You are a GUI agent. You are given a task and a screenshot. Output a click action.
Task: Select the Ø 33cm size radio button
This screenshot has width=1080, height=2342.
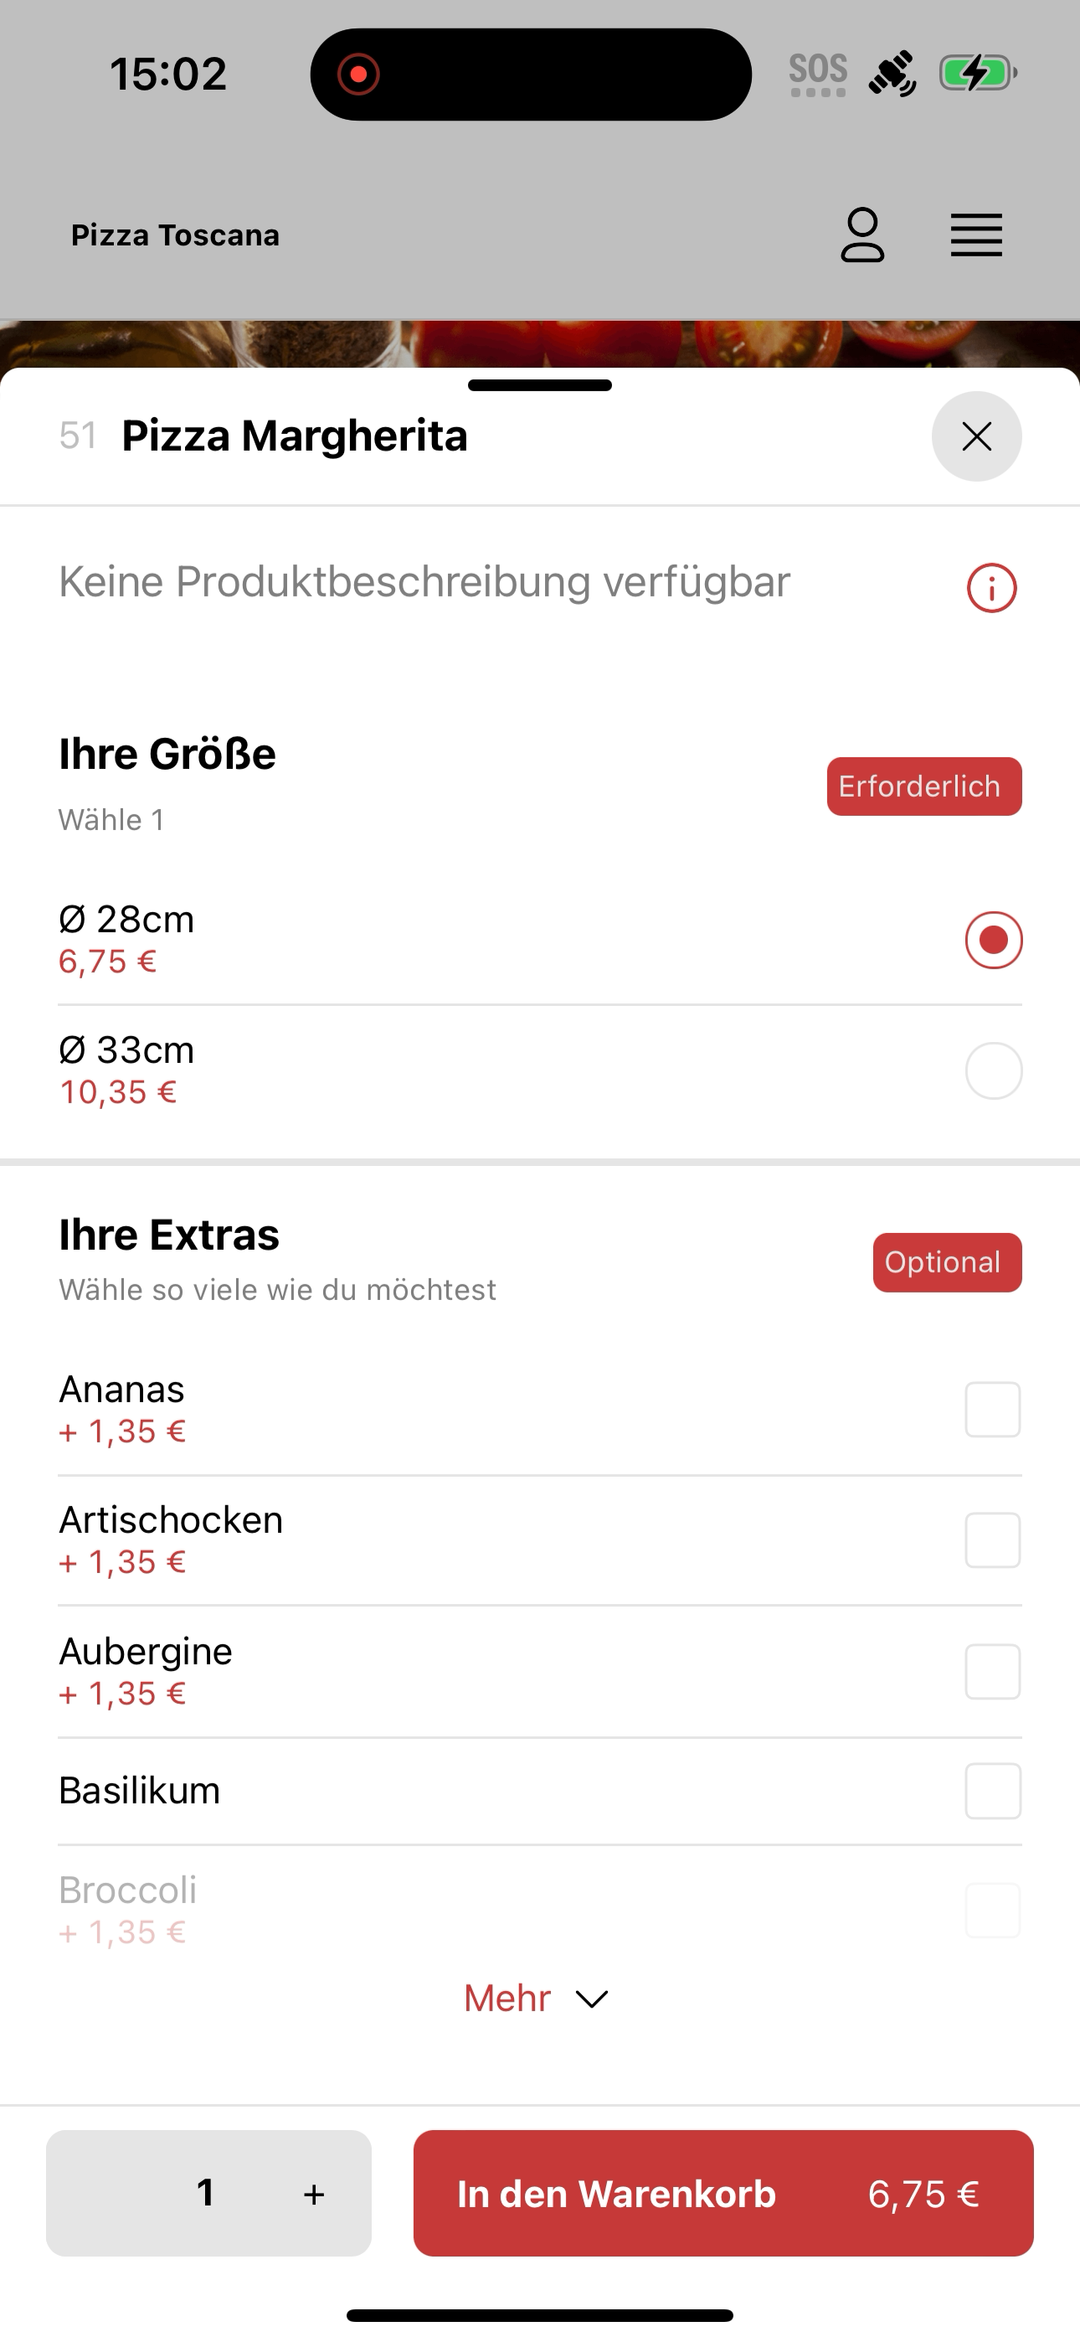[x=994, y=1071]
